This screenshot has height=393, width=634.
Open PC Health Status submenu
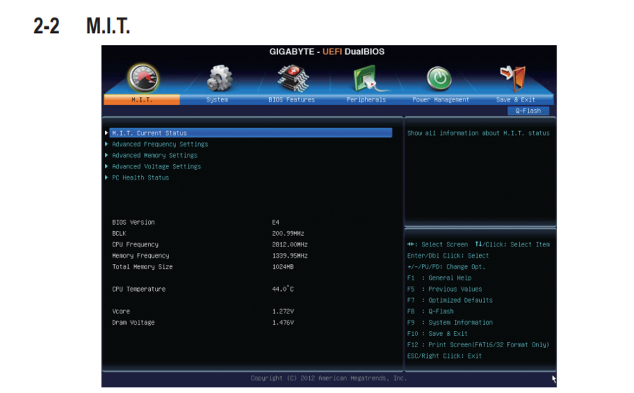[x=140, y=178]
